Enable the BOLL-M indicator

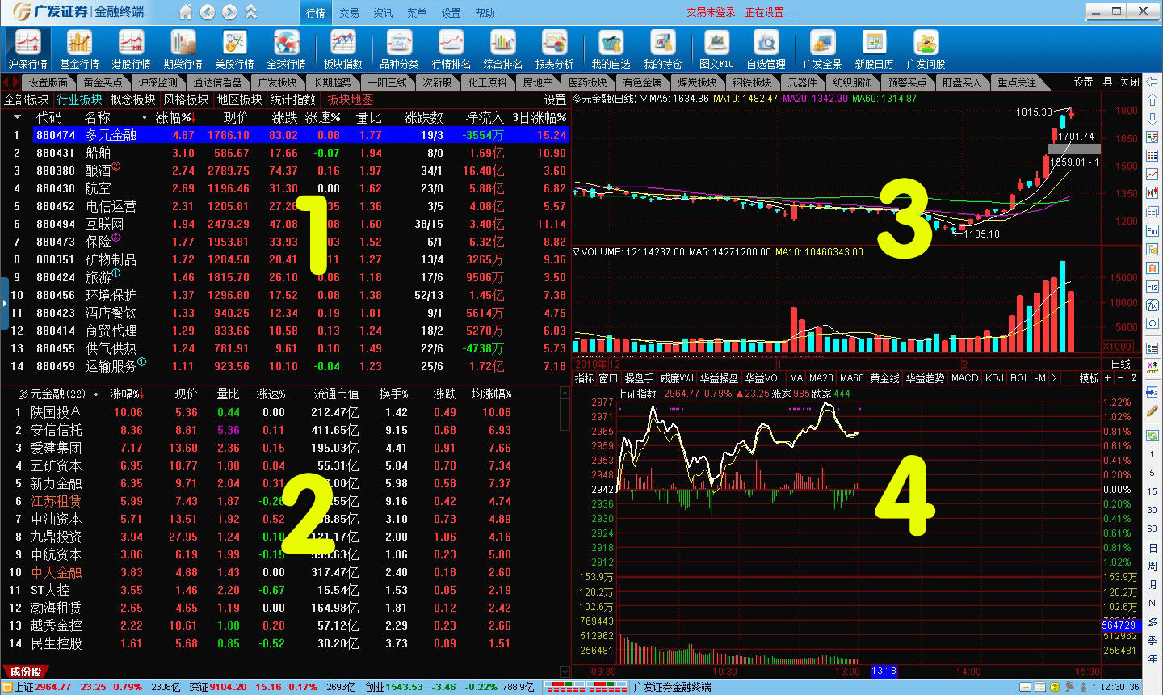coord(1027,377)
